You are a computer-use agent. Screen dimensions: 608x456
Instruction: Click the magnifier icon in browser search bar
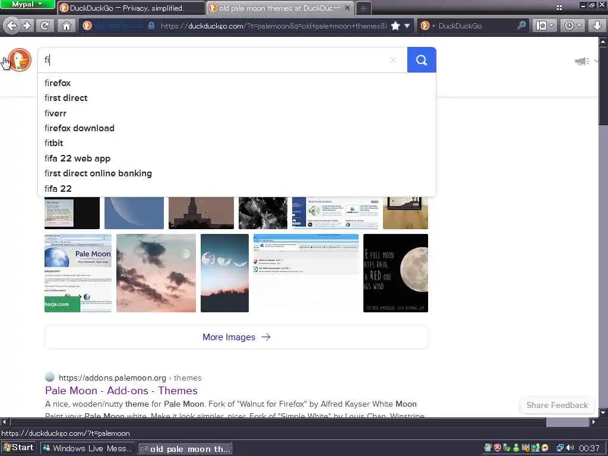point(521,26)
